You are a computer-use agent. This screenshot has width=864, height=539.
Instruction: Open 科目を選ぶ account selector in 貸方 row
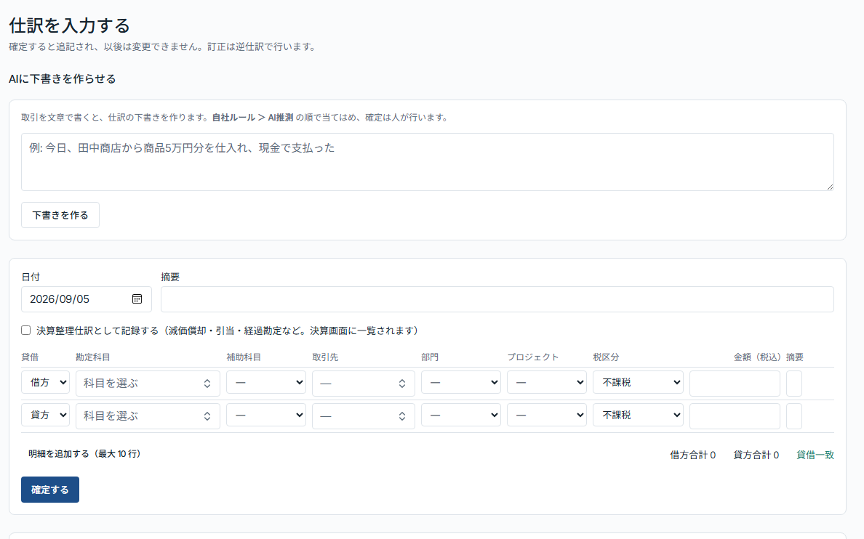(x=148, y=416)
